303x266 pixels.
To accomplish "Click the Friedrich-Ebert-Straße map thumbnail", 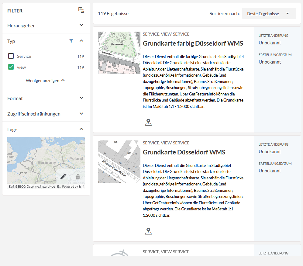I will click(x=119, y=162).
